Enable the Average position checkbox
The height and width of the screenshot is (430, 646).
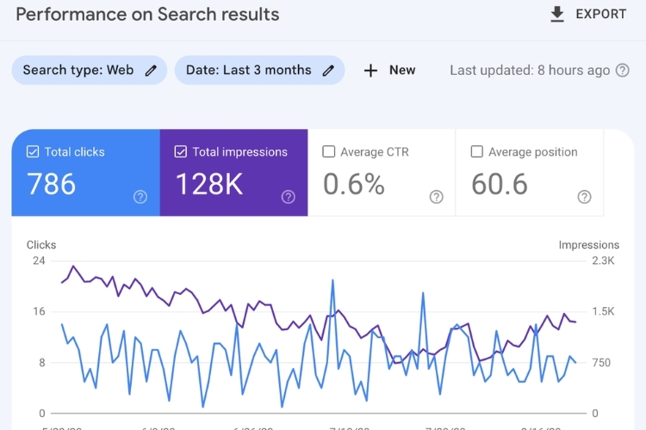(x=476, y=151)
